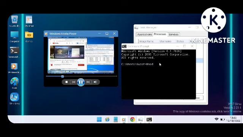Open the Start menu on taskbar
The height and width of the screenshot is (137, 243).
pyautogui.click(x=99, y=119)
